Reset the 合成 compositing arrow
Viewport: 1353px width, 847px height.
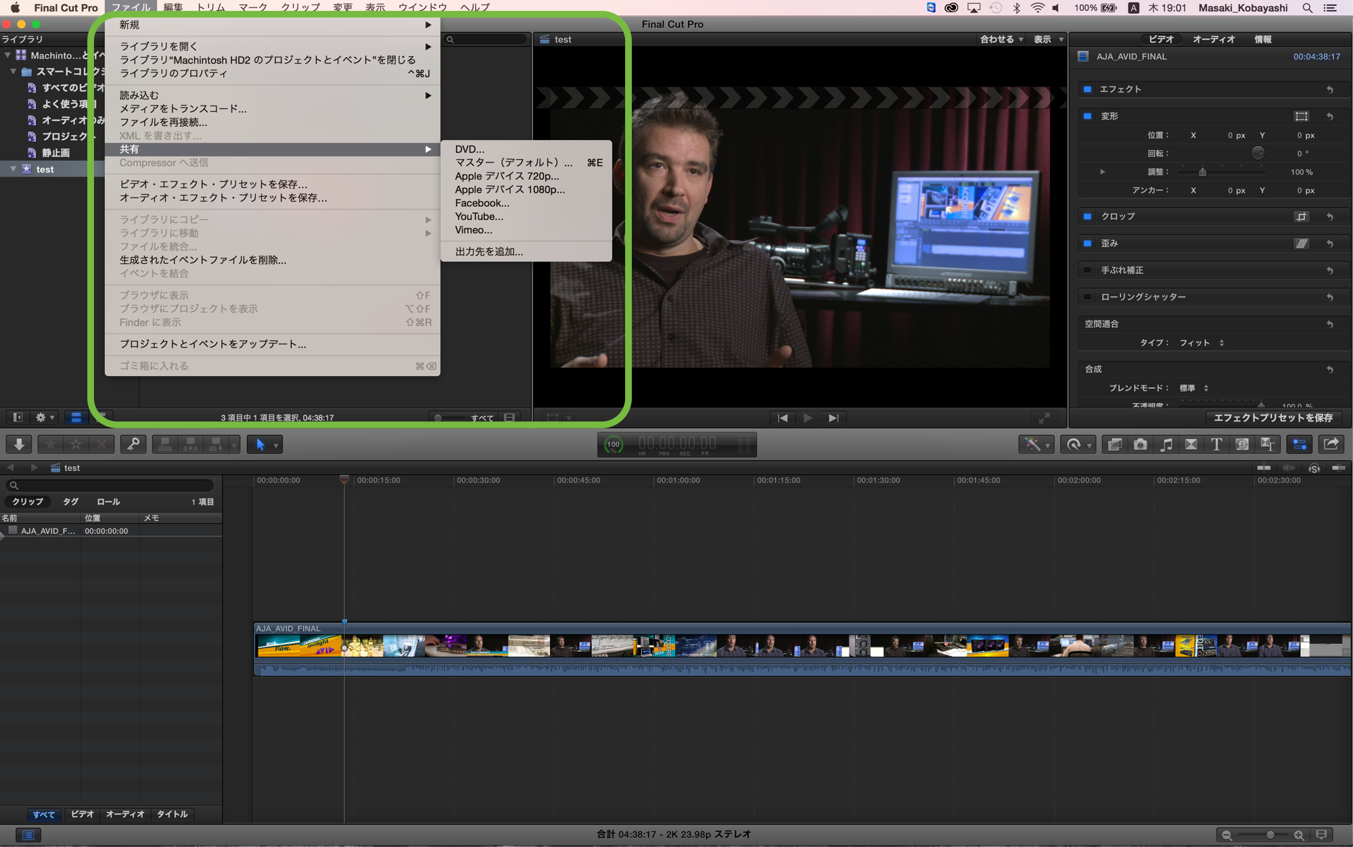tap(1329, 369)
